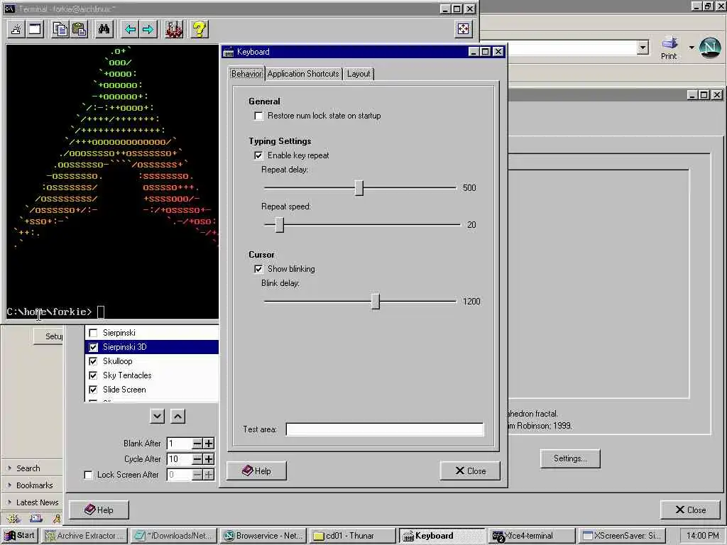The image size is (727, 545).
Task: Switch to Browservice - Net... taskbar entry
Action: [x=263, y=536]
